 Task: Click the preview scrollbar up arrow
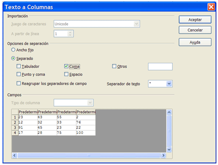coord(169,112)
